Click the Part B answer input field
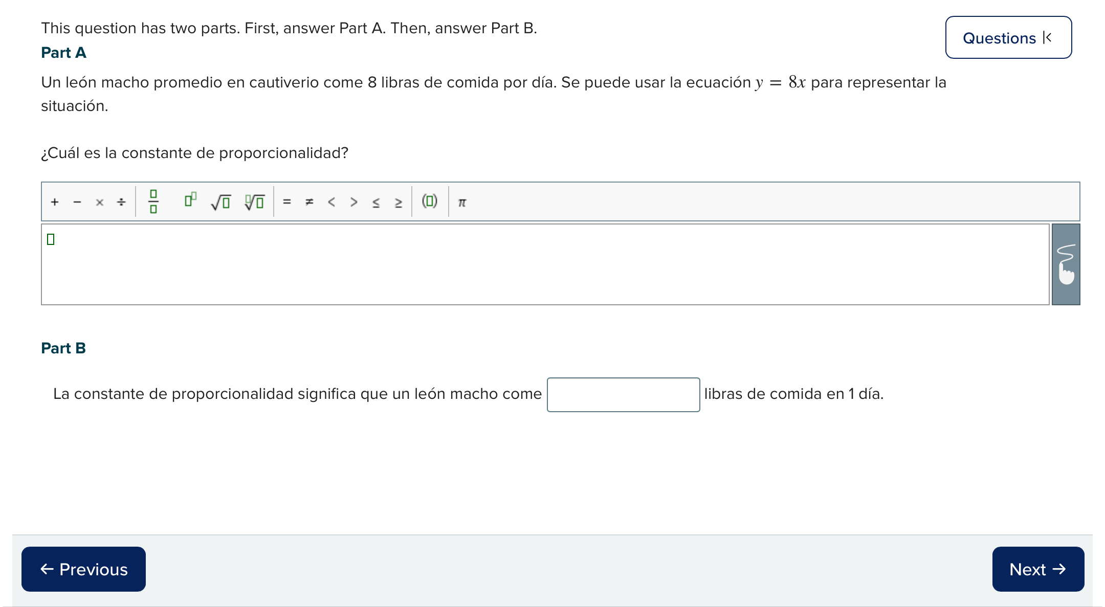 [623, 394]
